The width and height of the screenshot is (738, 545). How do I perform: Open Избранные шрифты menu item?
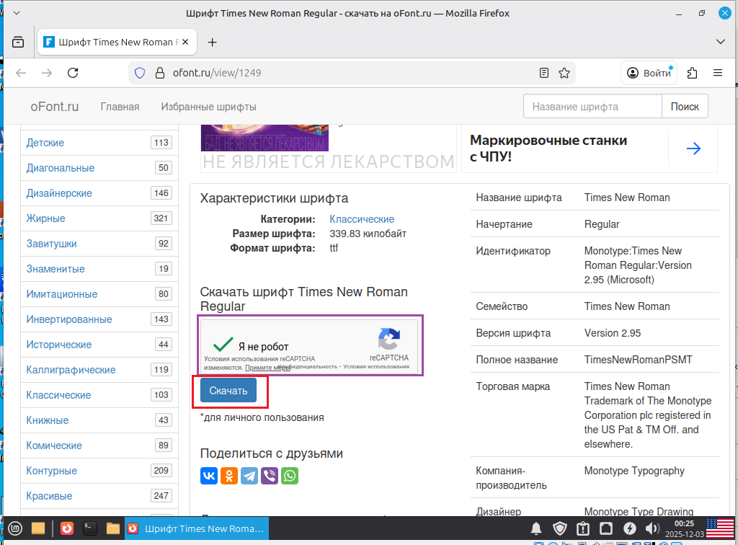208,107
